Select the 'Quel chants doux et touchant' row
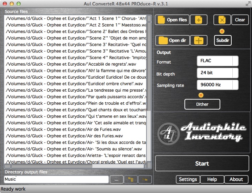The width and height of the screenshot is (252, 193). (75, 110)
